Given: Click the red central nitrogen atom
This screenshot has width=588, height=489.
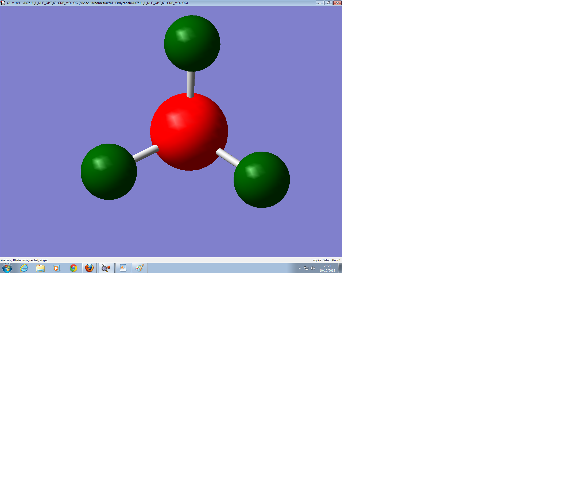Looking at the screenshot, I should 189,132.
